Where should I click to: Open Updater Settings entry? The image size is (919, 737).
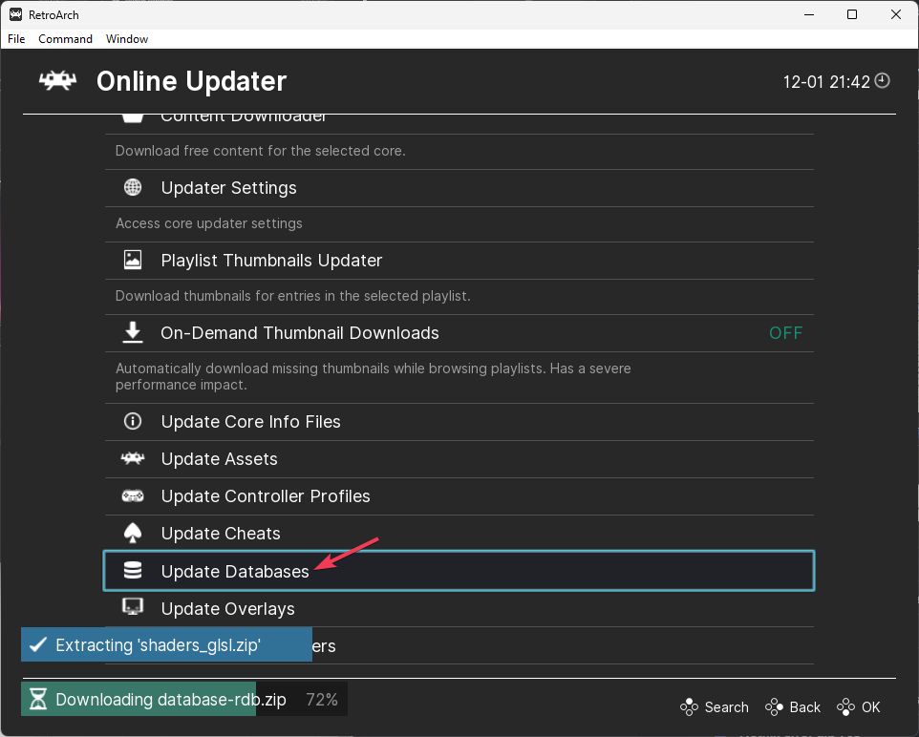click(x=459, y=188)
